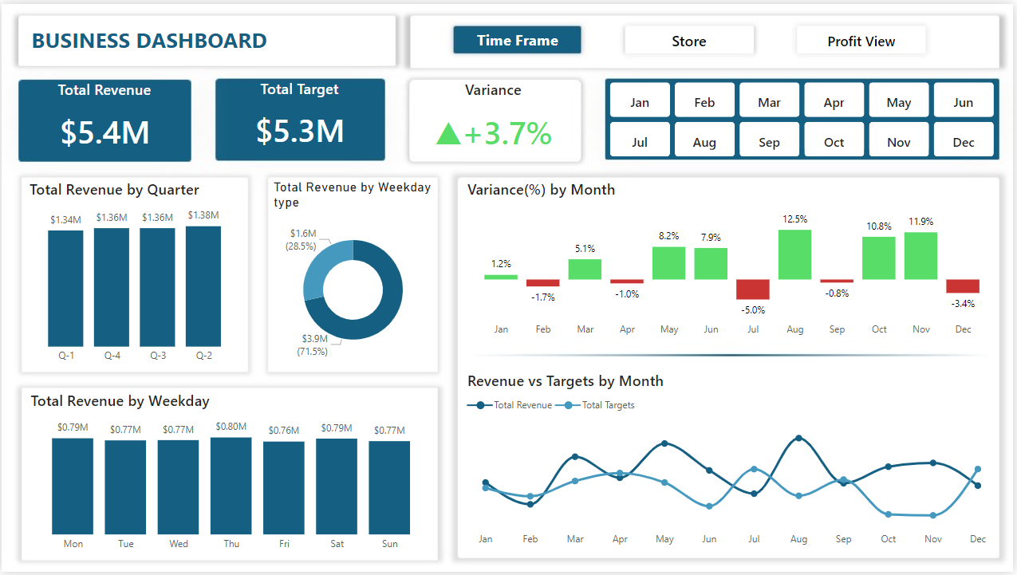
Task: Filter by Jan month button
Action: pos(640,101)
